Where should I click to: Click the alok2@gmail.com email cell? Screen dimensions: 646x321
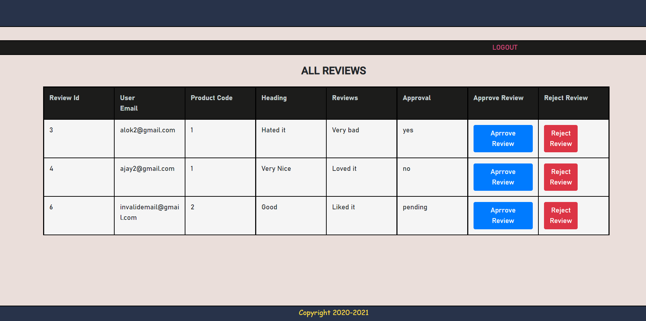[150, 139]
